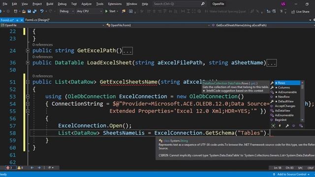This screenshot has width=315, height=177.
Task: Close the Form1.cs tab
Action: click(x=22, y=20)
